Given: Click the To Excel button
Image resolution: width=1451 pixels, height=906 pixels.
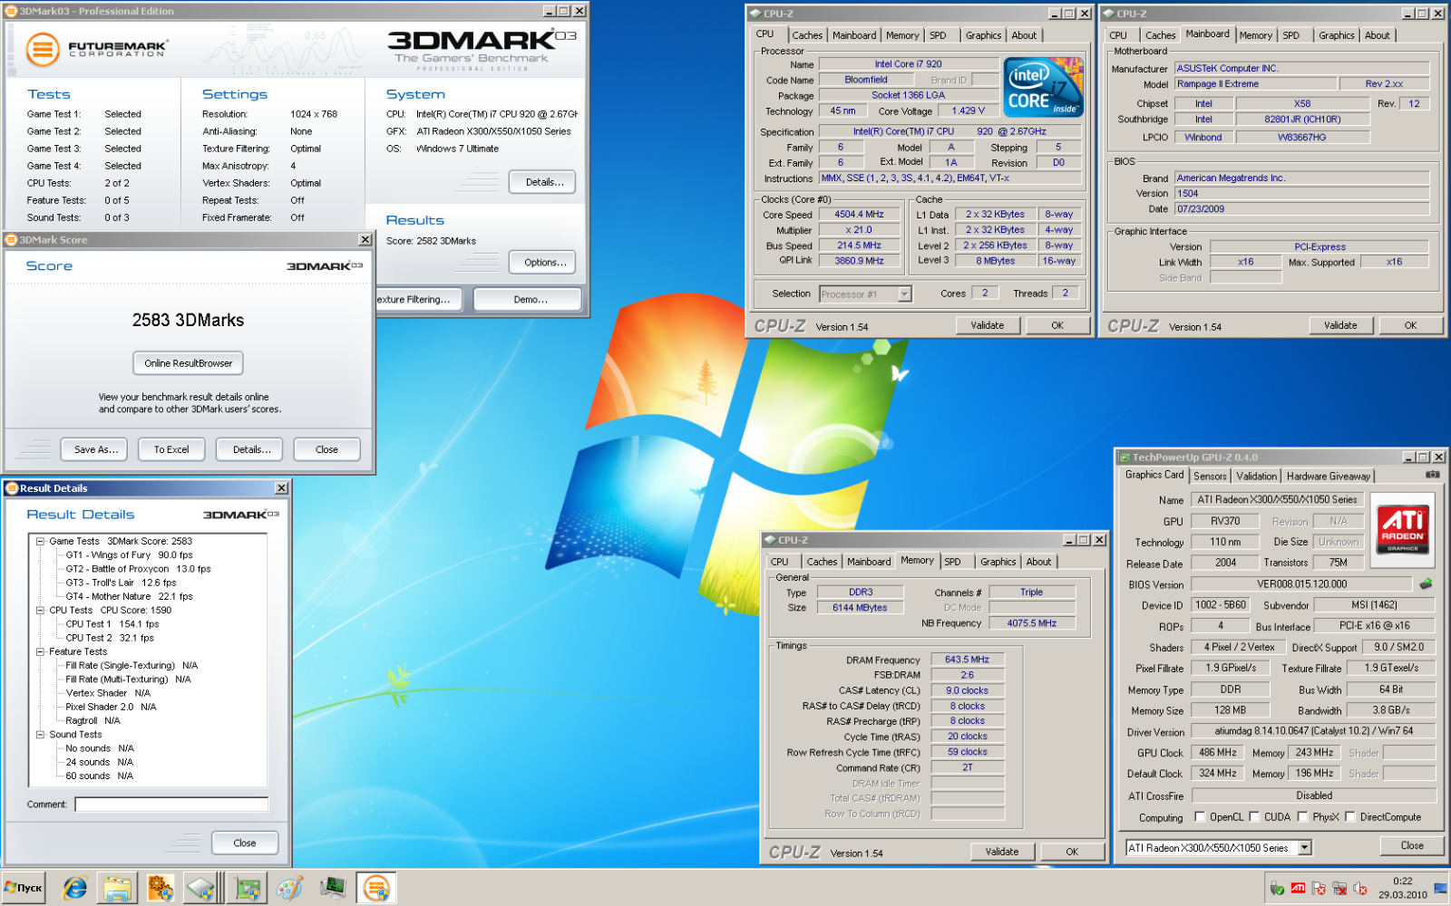Looking at the screenshot, I should click(171, 449).
